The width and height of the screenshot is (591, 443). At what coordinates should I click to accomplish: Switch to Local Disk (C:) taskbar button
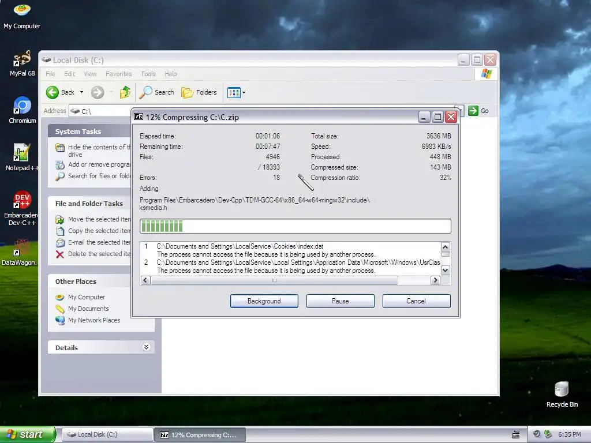[107, 434]
